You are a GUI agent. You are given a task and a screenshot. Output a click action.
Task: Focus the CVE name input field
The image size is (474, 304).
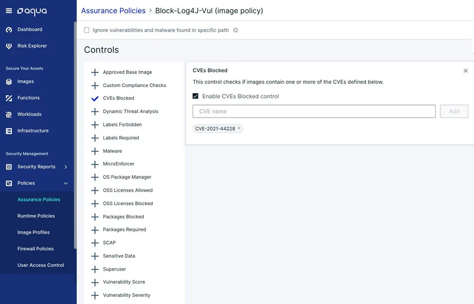tap(314, 111)
